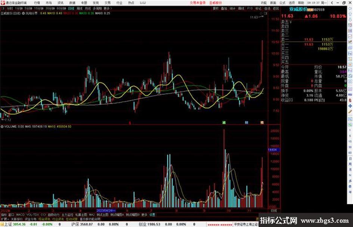Open the 数据 menu
The height and width of the screenshot is (227, 353).
point(72,3)
